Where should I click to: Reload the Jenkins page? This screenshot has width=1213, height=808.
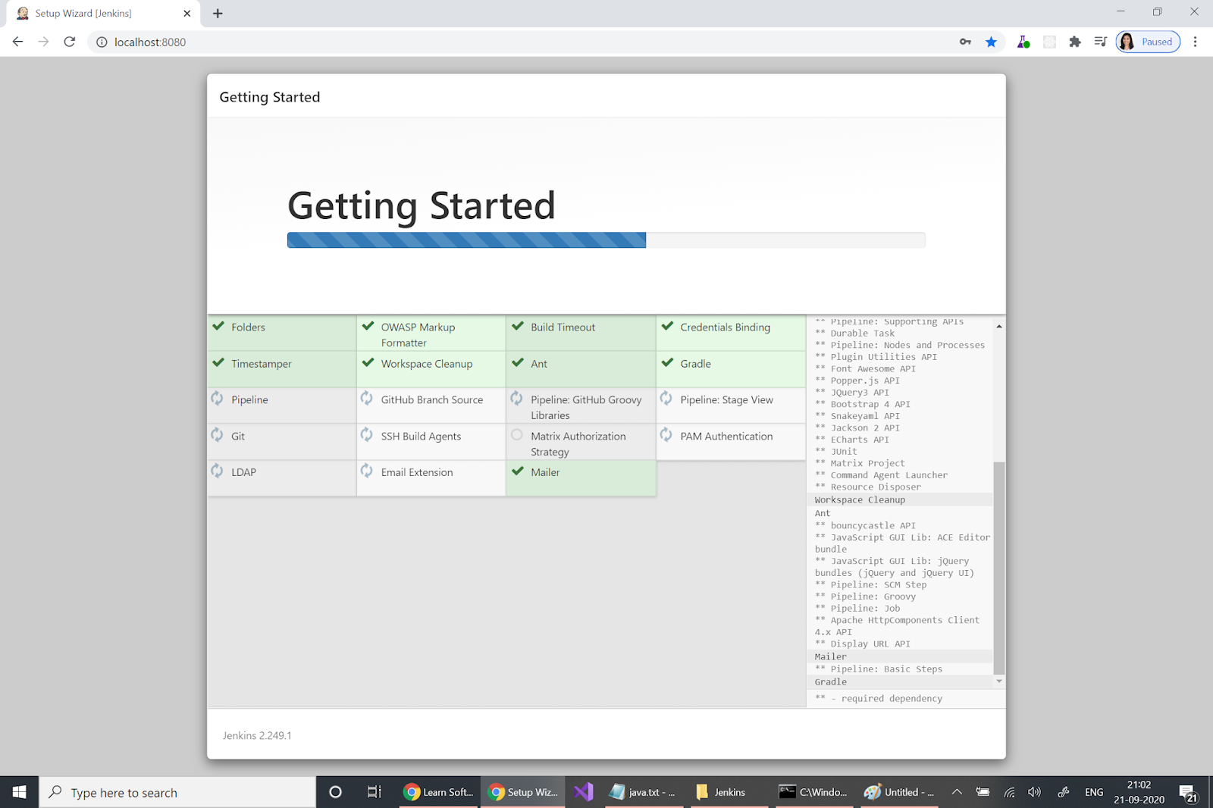(x=70, y=42)
